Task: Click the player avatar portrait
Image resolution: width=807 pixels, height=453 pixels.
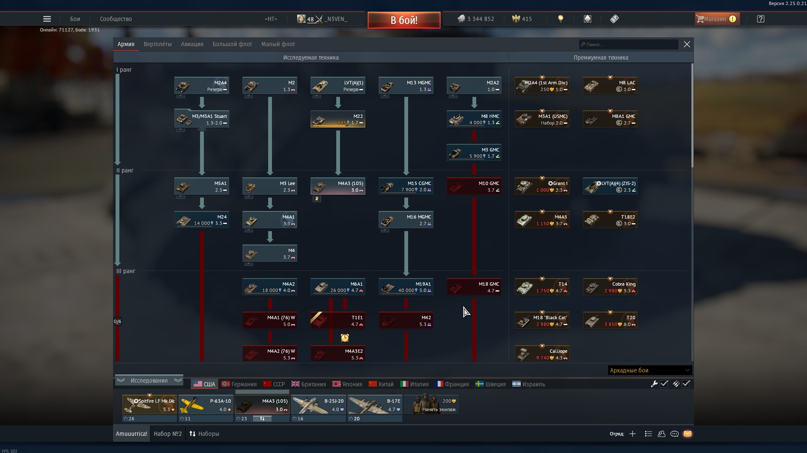Action: [x=301, y=19]
